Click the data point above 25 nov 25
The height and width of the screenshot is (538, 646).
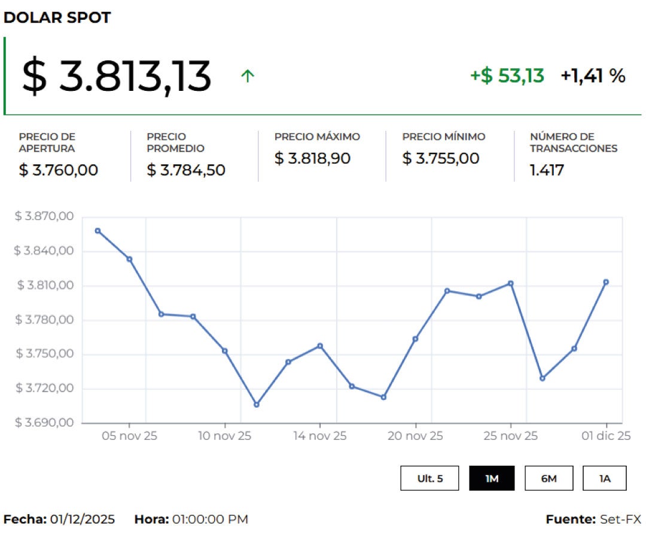pyautogui.click(x=510, y=283)
